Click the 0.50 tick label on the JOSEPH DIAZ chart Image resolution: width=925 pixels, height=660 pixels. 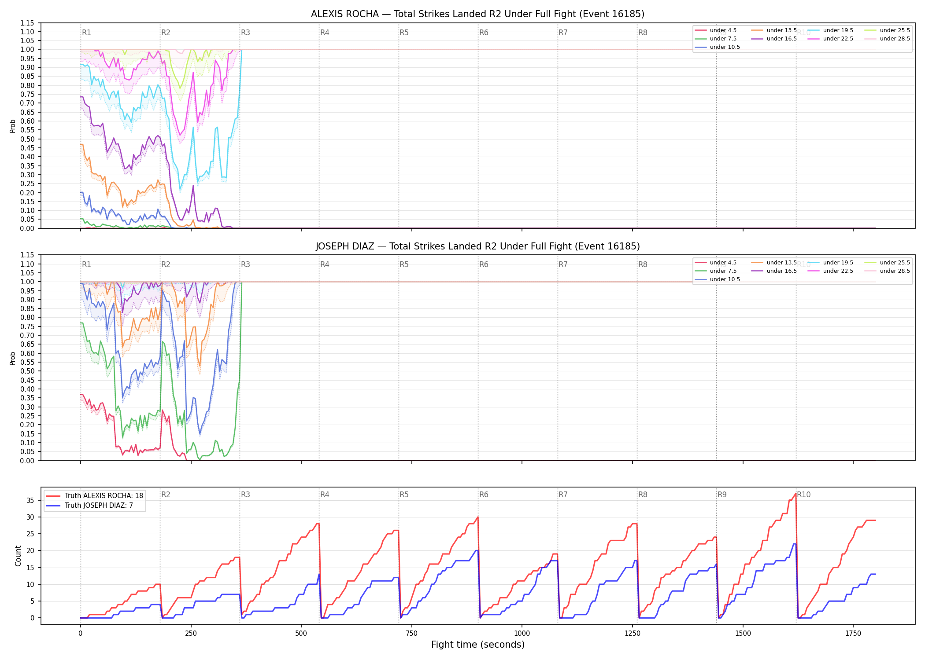[27, 371]
